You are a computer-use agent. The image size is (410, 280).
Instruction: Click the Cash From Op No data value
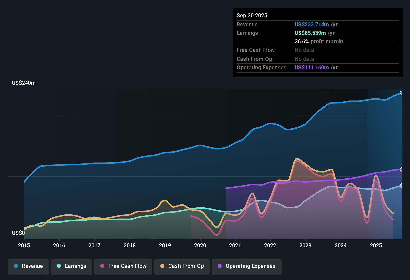point(304,59)
